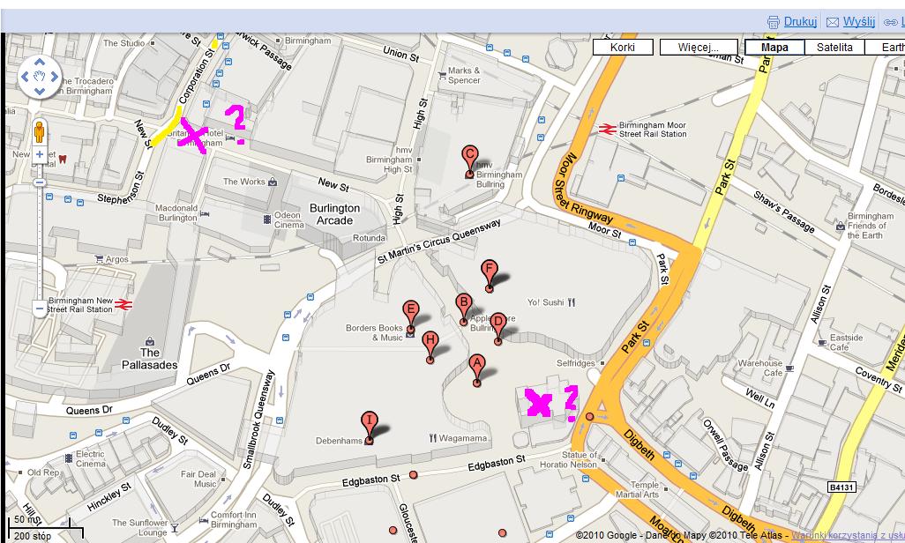This screenshot has height=543, width=905.
Task: Switch to the Earth view
Action: [x=889, y=48]
